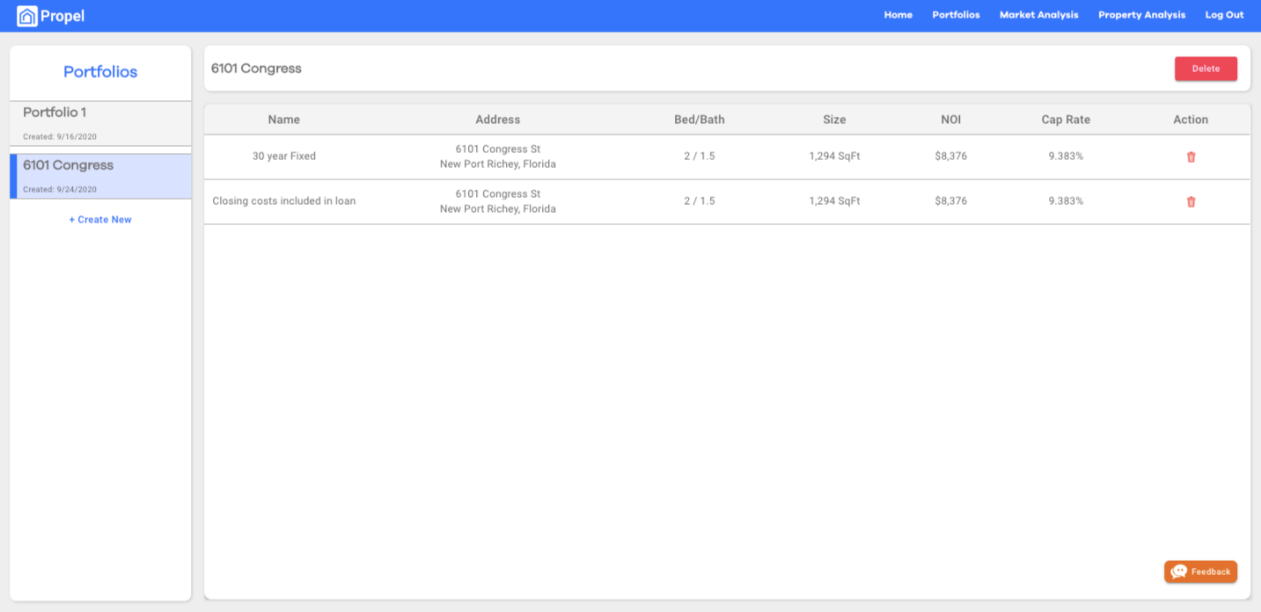Delete the 30 year Fixed row via trash icon
The height and width of the screenshot is (612, 1261).
(1191, 157)
